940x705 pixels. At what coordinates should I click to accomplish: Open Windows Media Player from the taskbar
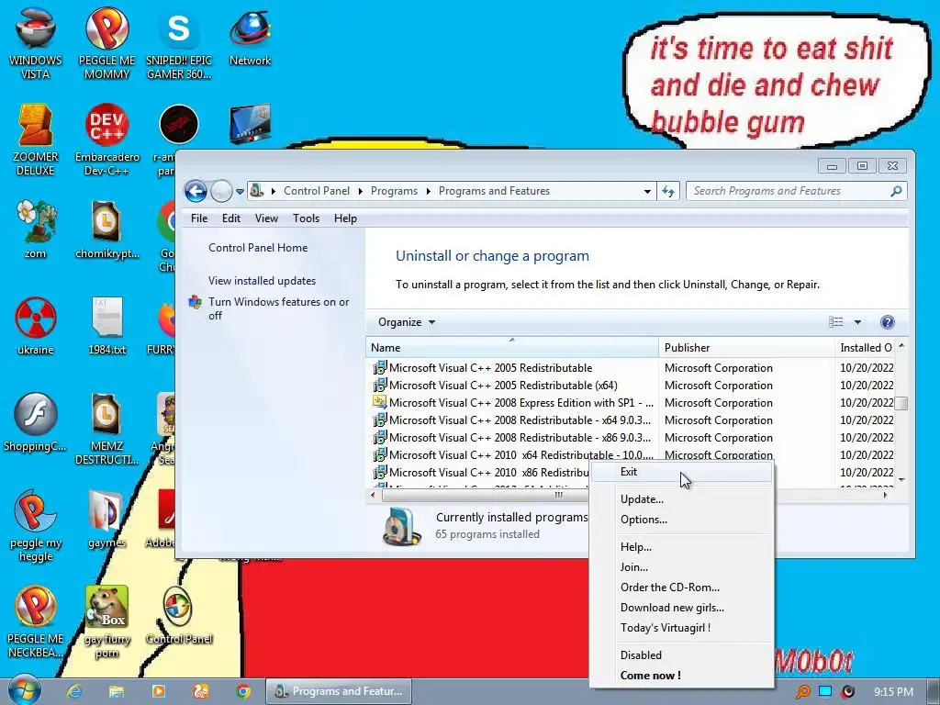pyautogui.click(x=159, y=691)
